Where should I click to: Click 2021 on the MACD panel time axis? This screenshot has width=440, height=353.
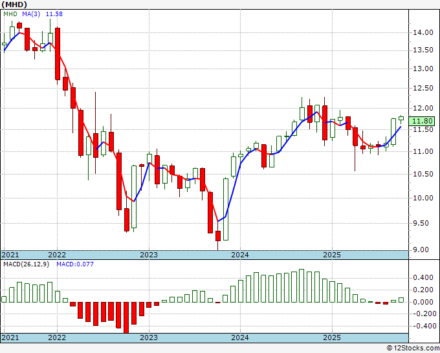point(10,337)
